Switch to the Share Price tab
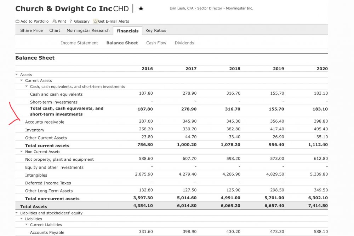 tap(32, 30)
